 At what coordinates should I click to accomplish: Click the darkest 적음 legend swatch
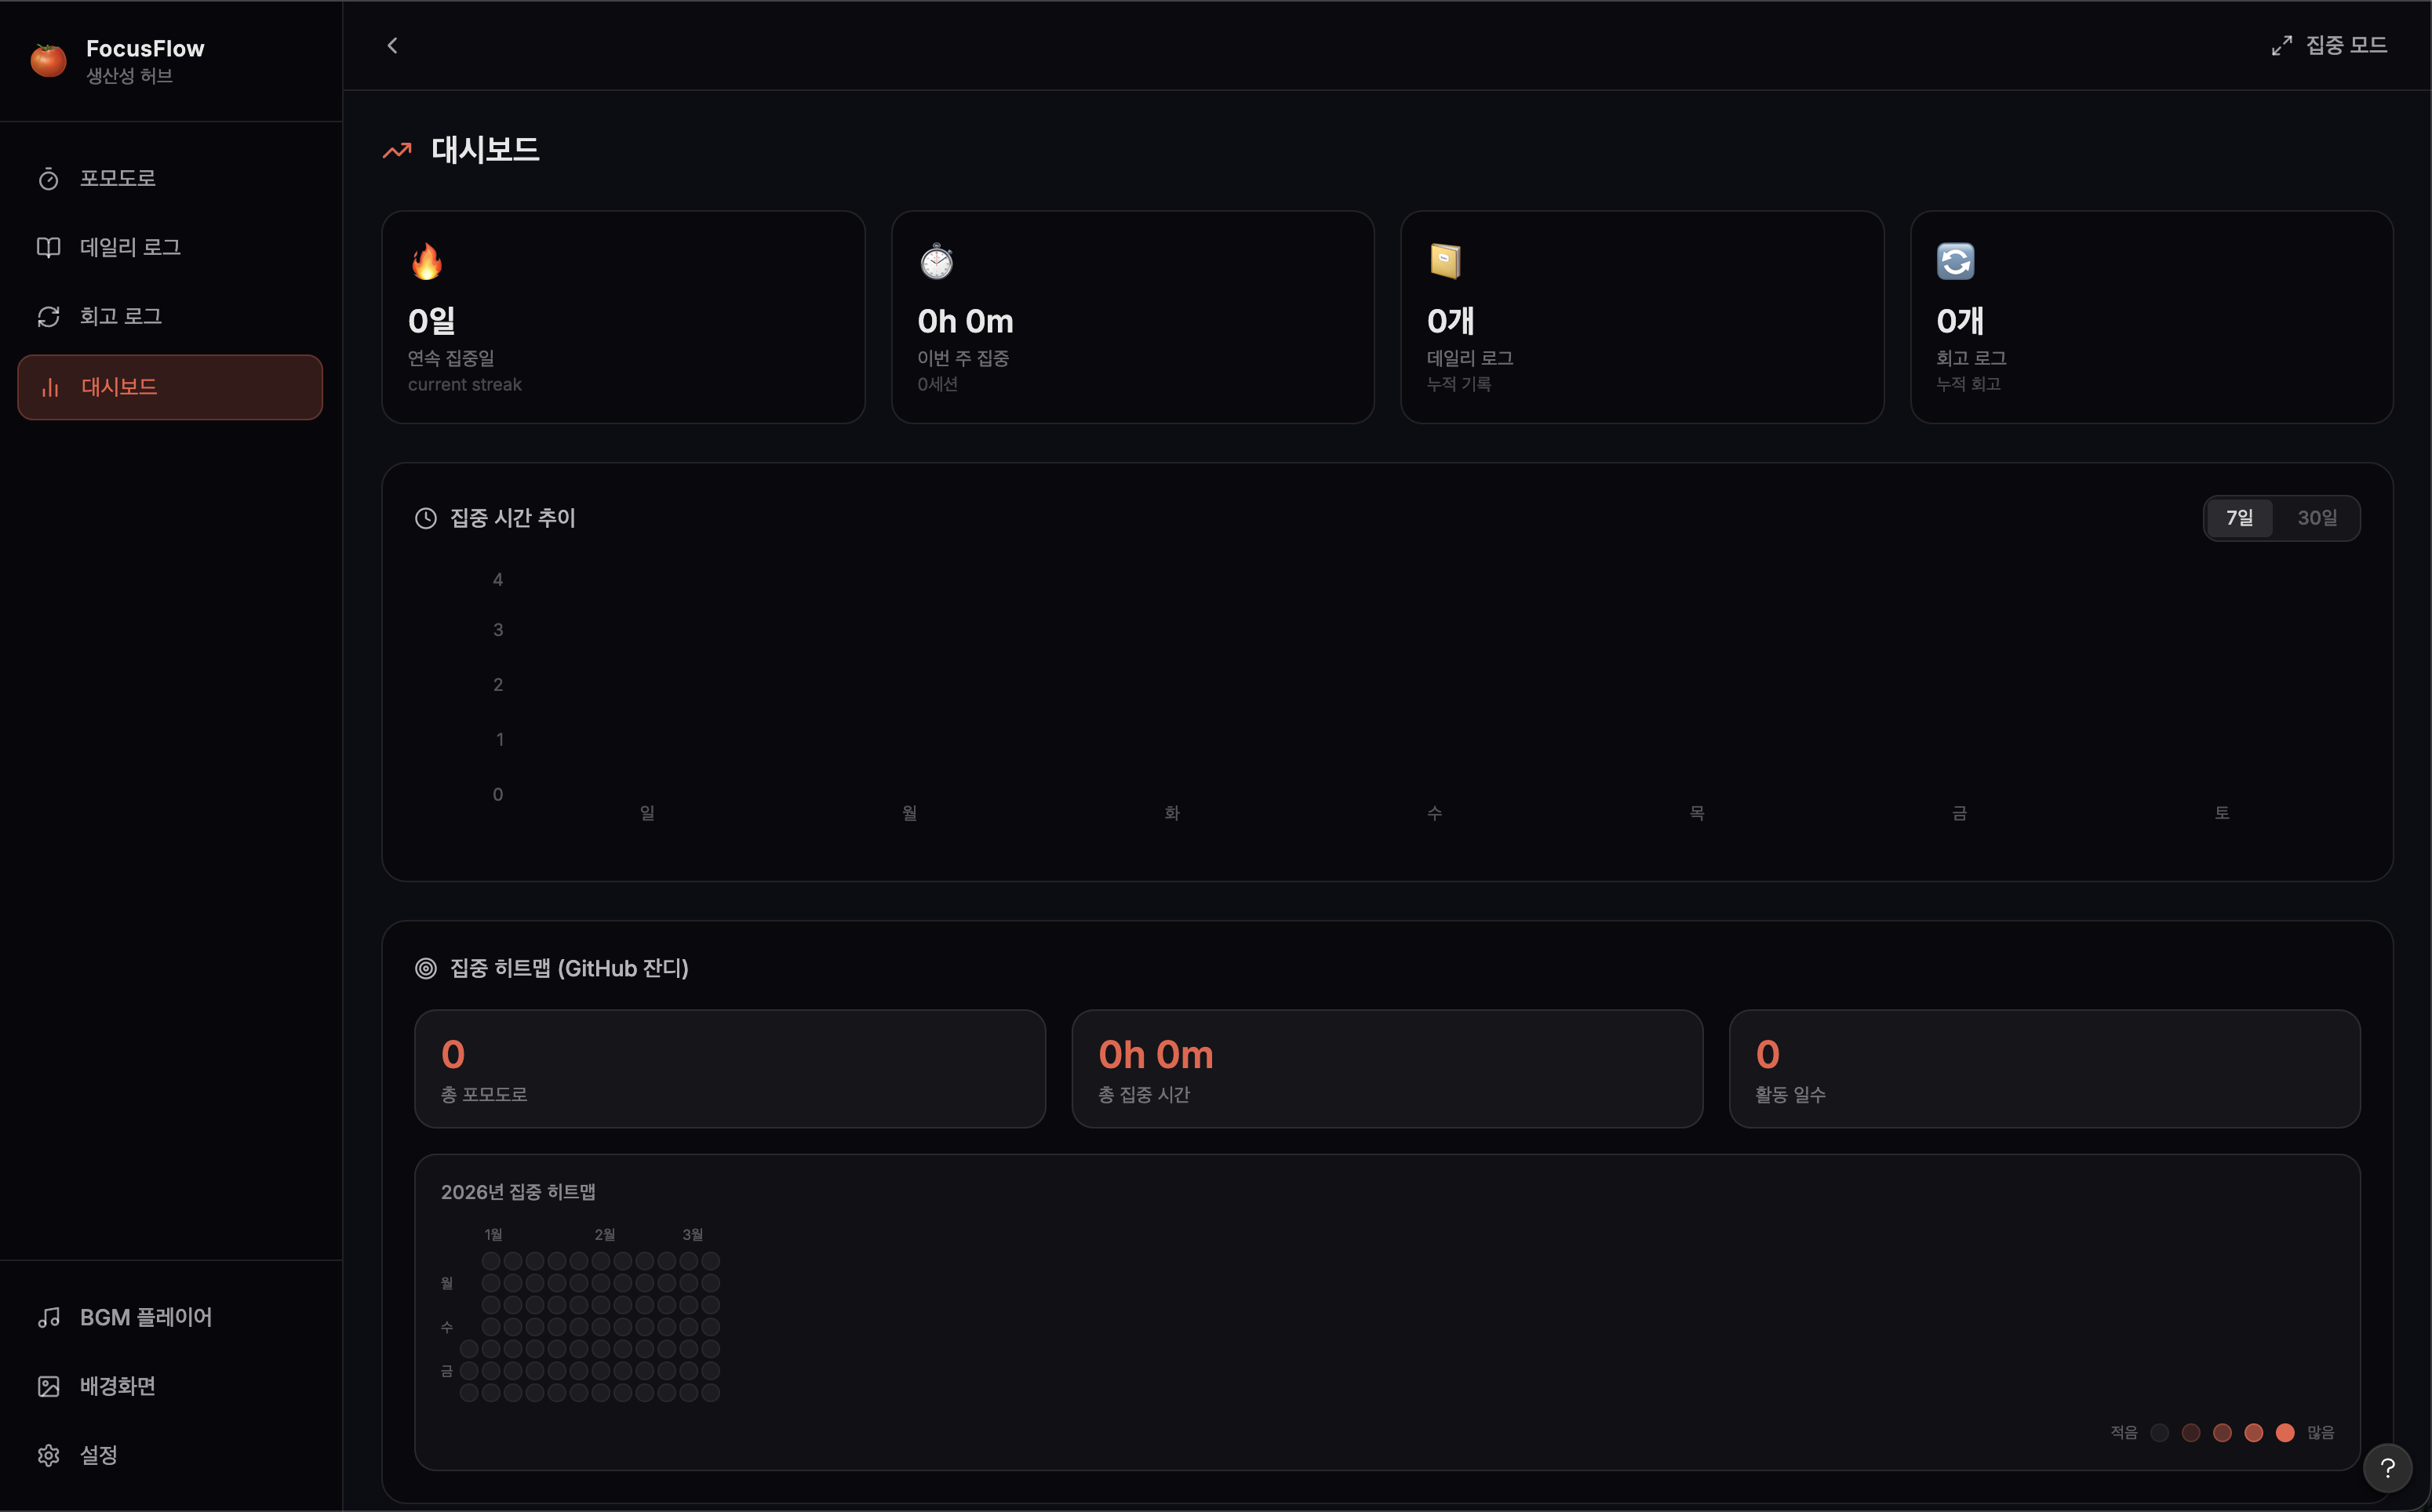pos(2160,1433)
